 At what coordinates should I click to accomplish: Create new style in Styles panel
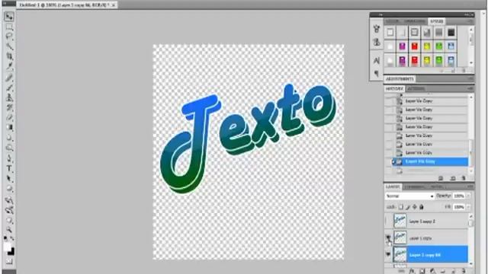[453, 71]
